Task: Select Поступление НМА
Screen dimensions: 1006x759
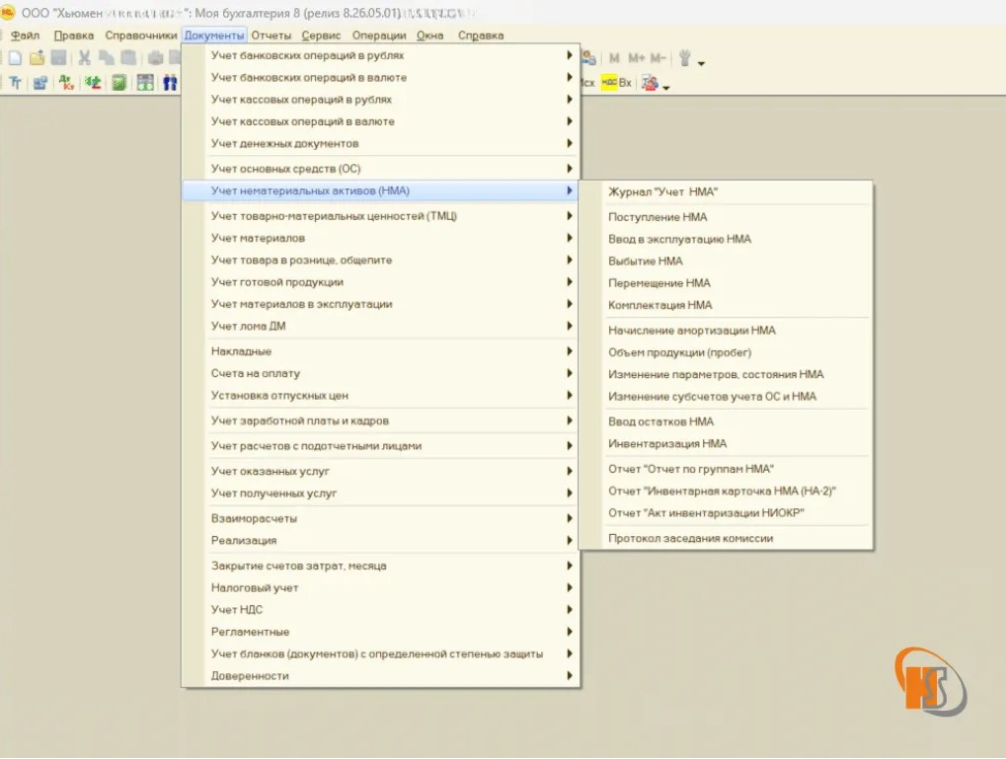Action: pos(726,217)
